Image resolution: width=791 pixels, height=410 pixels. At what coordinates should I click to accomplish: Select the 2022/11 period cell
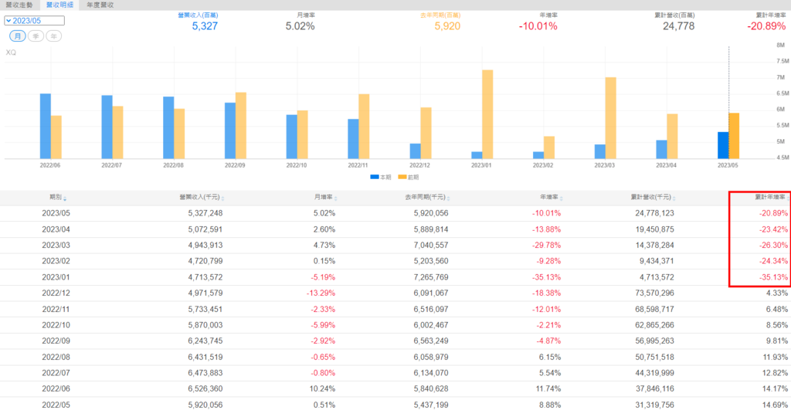(56, 309)
